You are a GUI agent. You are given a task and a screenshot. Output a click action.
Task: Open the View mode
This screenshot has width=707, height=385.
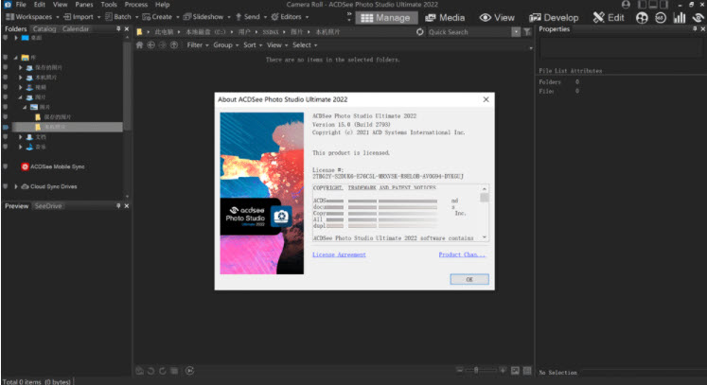tap(497, 17)
